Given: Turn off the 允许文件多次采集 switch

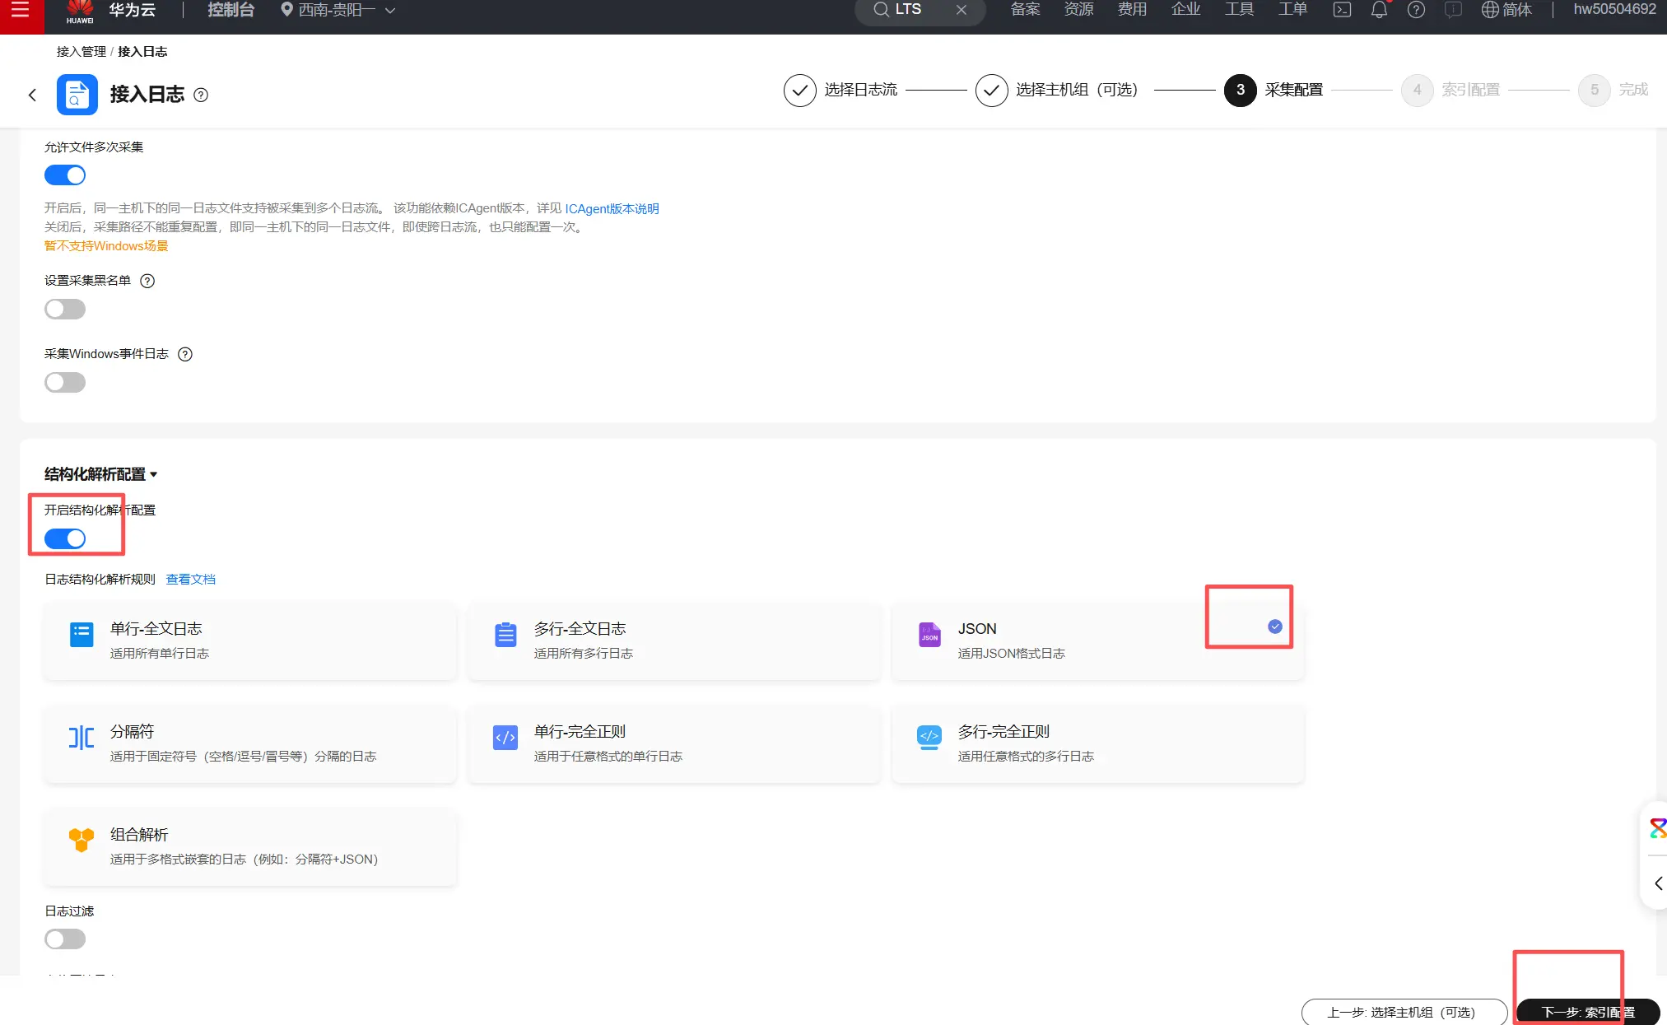Looking at the screenshot, I should pyautogui.click(x=65, y=175).
